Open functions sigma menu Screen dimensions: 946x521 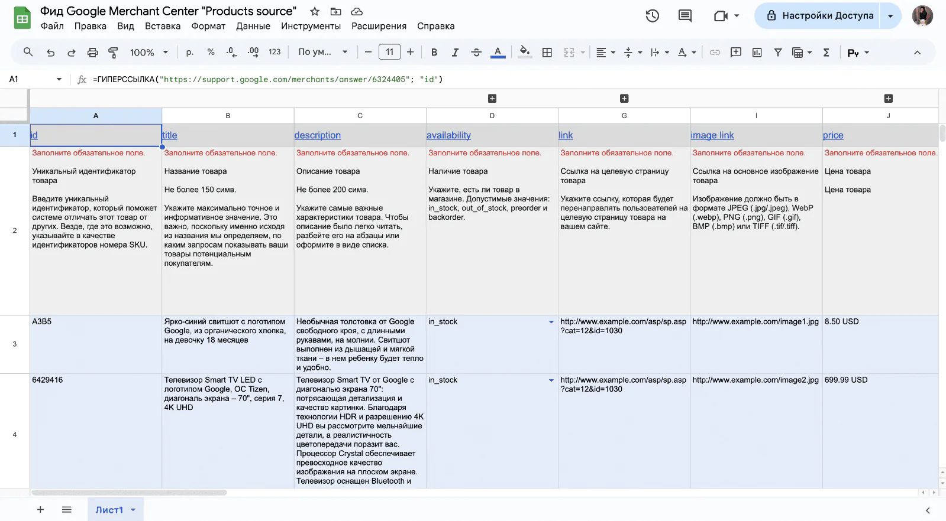826,53
